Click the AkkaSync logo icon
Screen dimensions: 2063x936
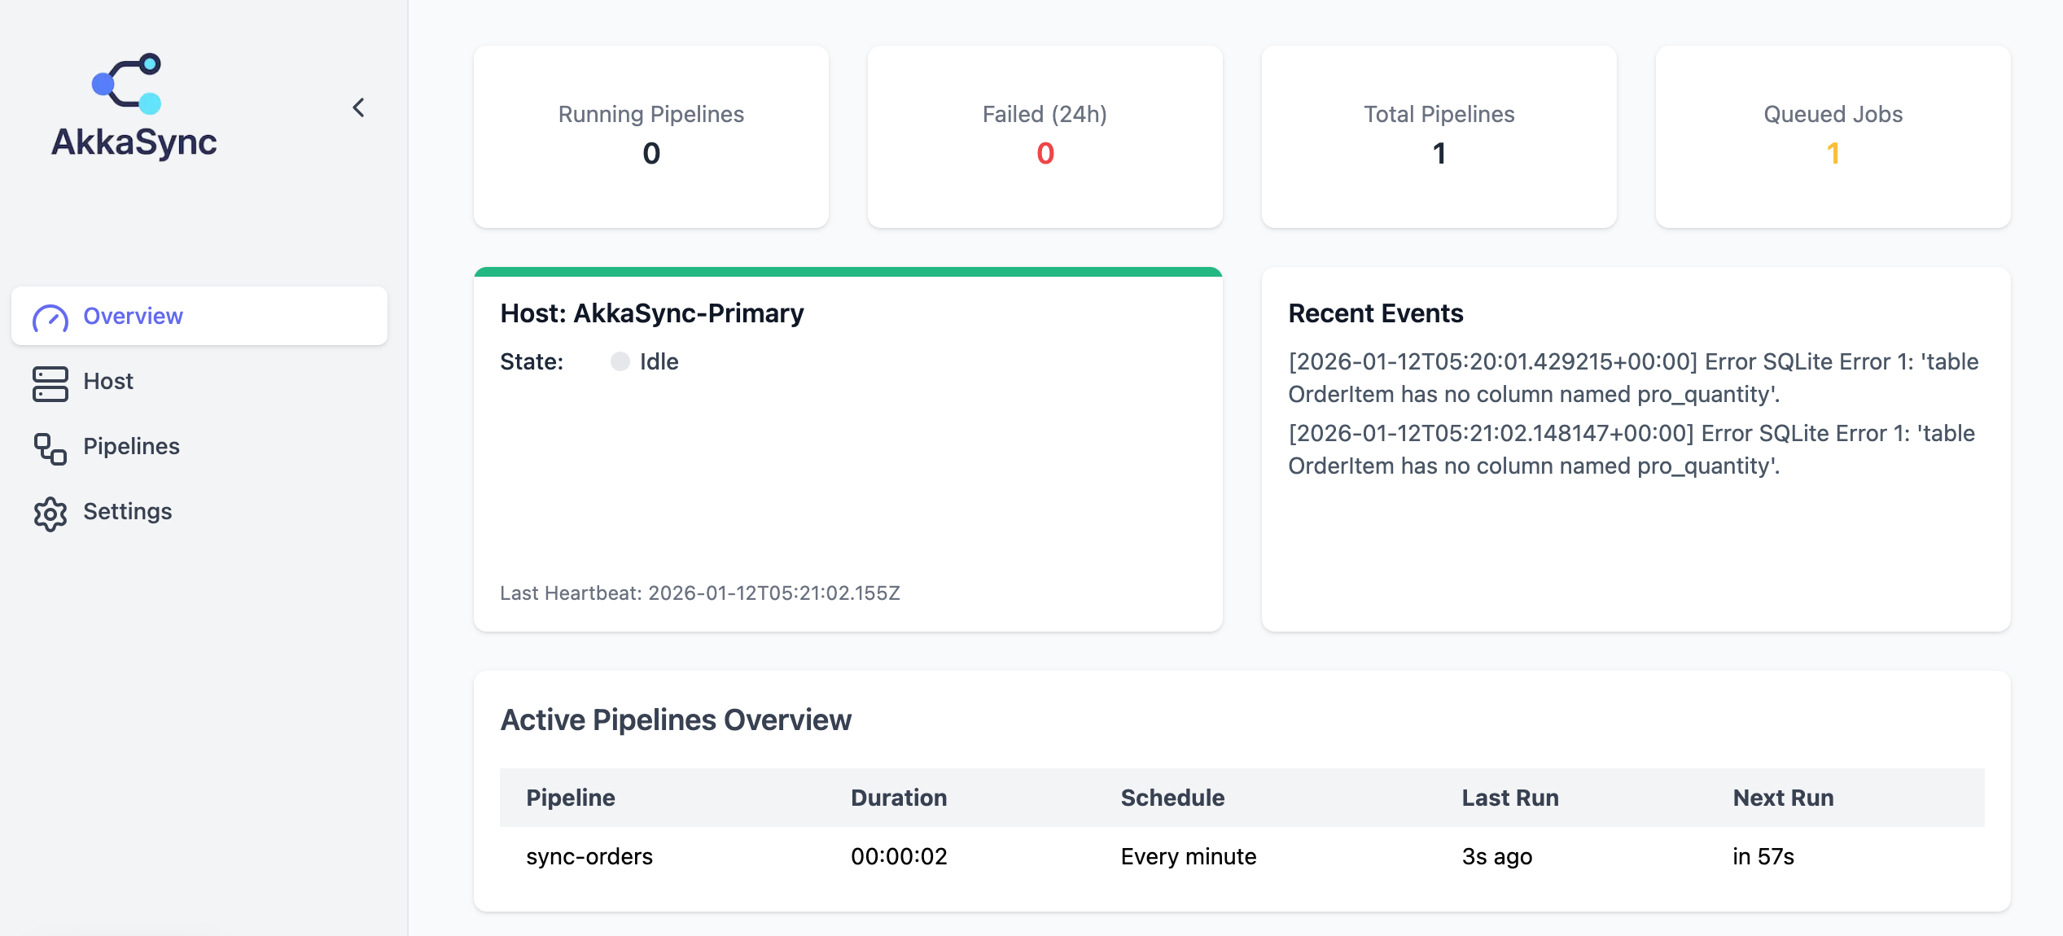(x=127, y=83)
